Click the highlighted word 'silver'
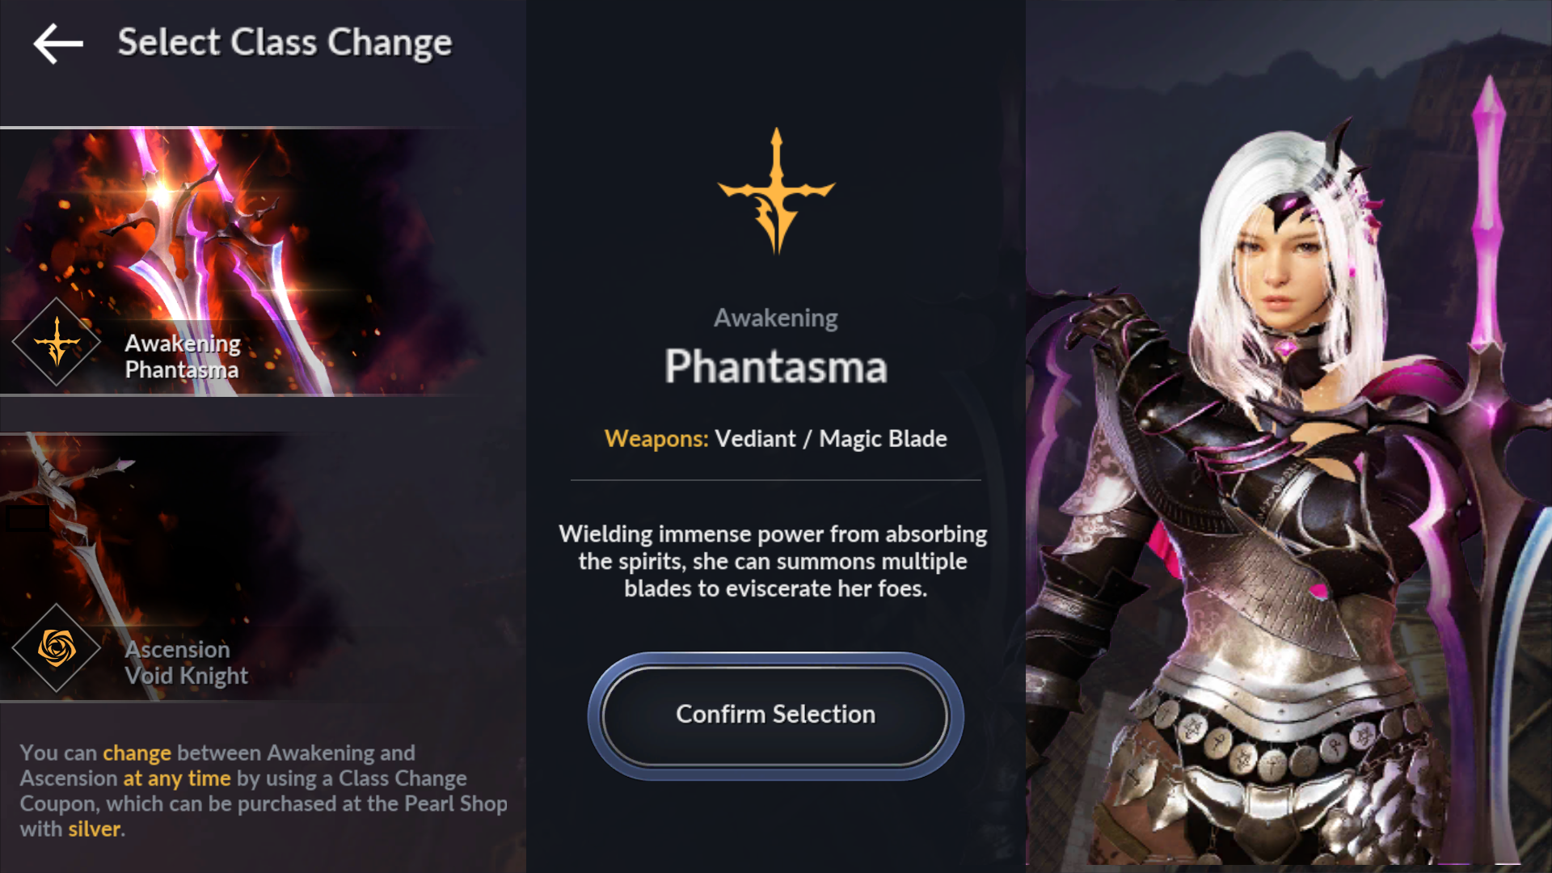This screenshot has width=1552, height=873. (x=95, y=829)
